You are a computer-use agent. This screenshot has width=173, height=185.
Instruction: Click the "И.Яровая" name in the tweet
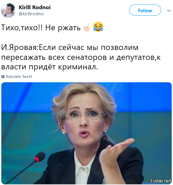[19, 48]
